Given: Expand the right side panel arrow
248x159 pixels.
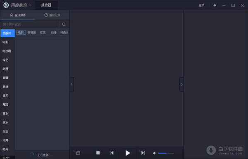Looking at the screenshot, I should [x=181, y=84].
